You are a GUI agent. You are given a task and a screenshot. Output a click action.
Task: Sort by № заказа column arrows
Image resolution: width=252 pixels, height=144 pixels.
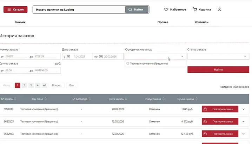(x=15, y=99)
